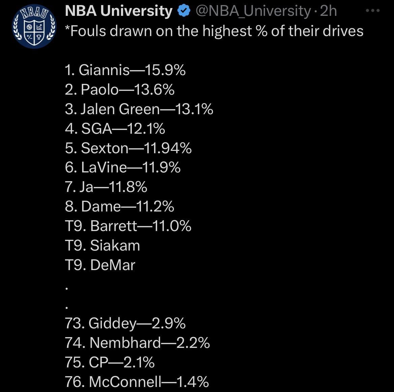Tap the McConnell 1.4% line
This screenshot has width=394, height=392.
tap(137, 382)
